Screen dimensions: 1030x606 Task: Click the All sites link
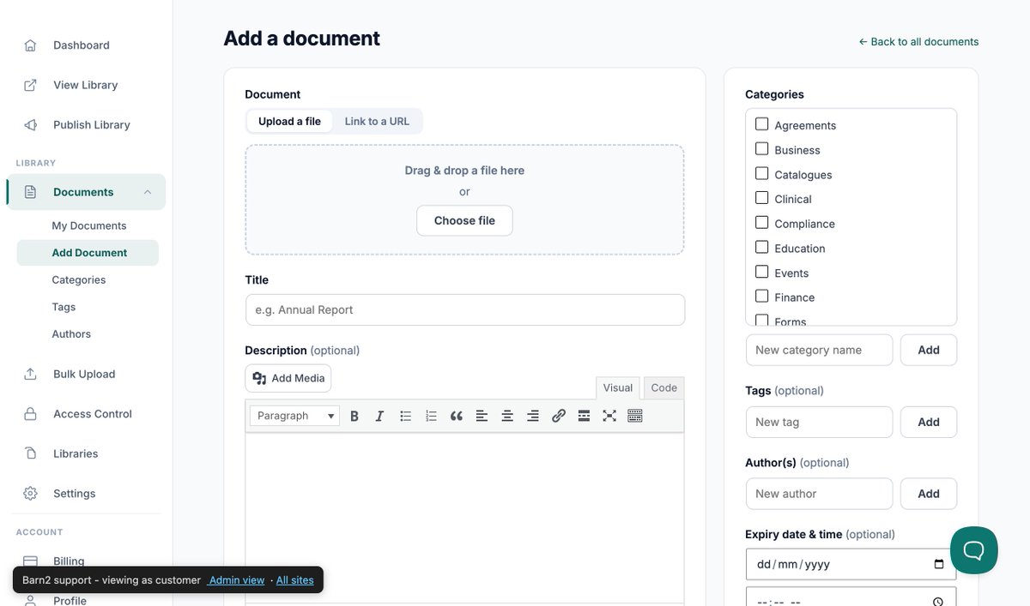tap(294, 580)
